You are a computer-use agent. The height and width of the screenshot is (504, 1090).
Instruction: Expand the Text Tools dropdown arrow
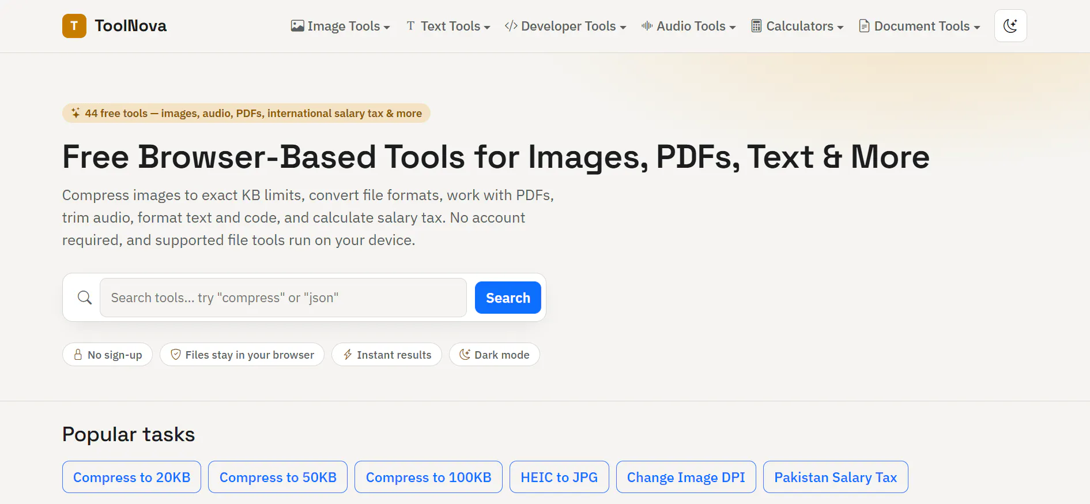(x=487, y=27)
